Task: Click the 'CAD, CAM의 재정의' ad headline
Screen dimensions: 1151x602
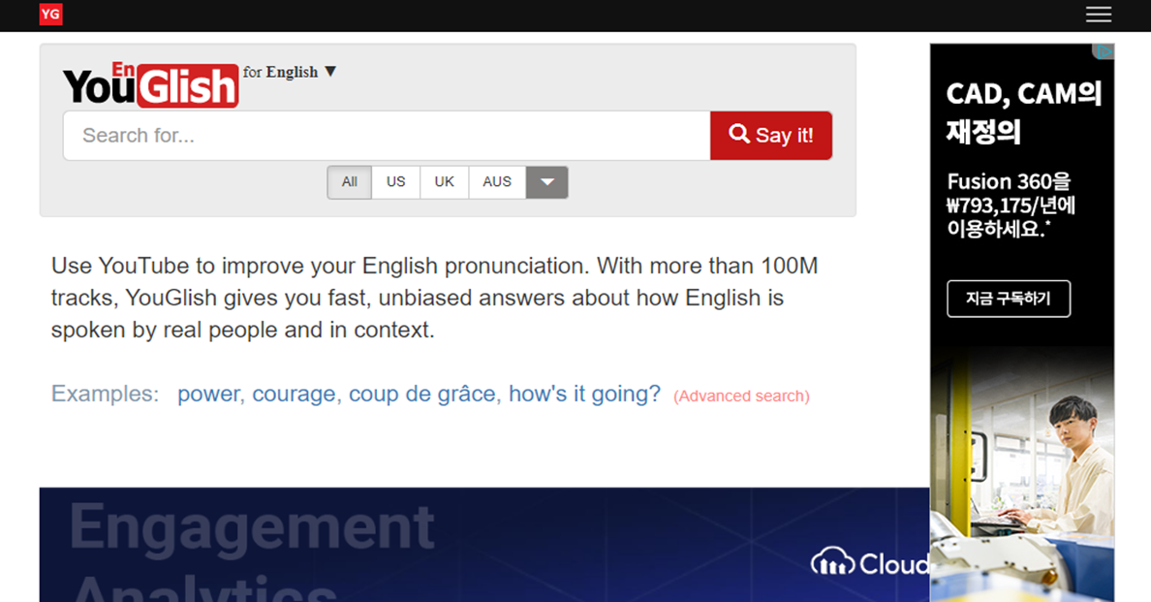Action: tap(1023, 113)
